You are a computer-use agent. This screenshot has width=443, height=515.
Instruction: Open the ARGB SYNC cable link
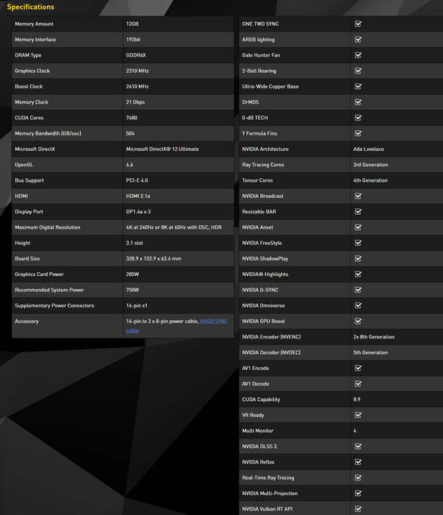click(214, 322)
